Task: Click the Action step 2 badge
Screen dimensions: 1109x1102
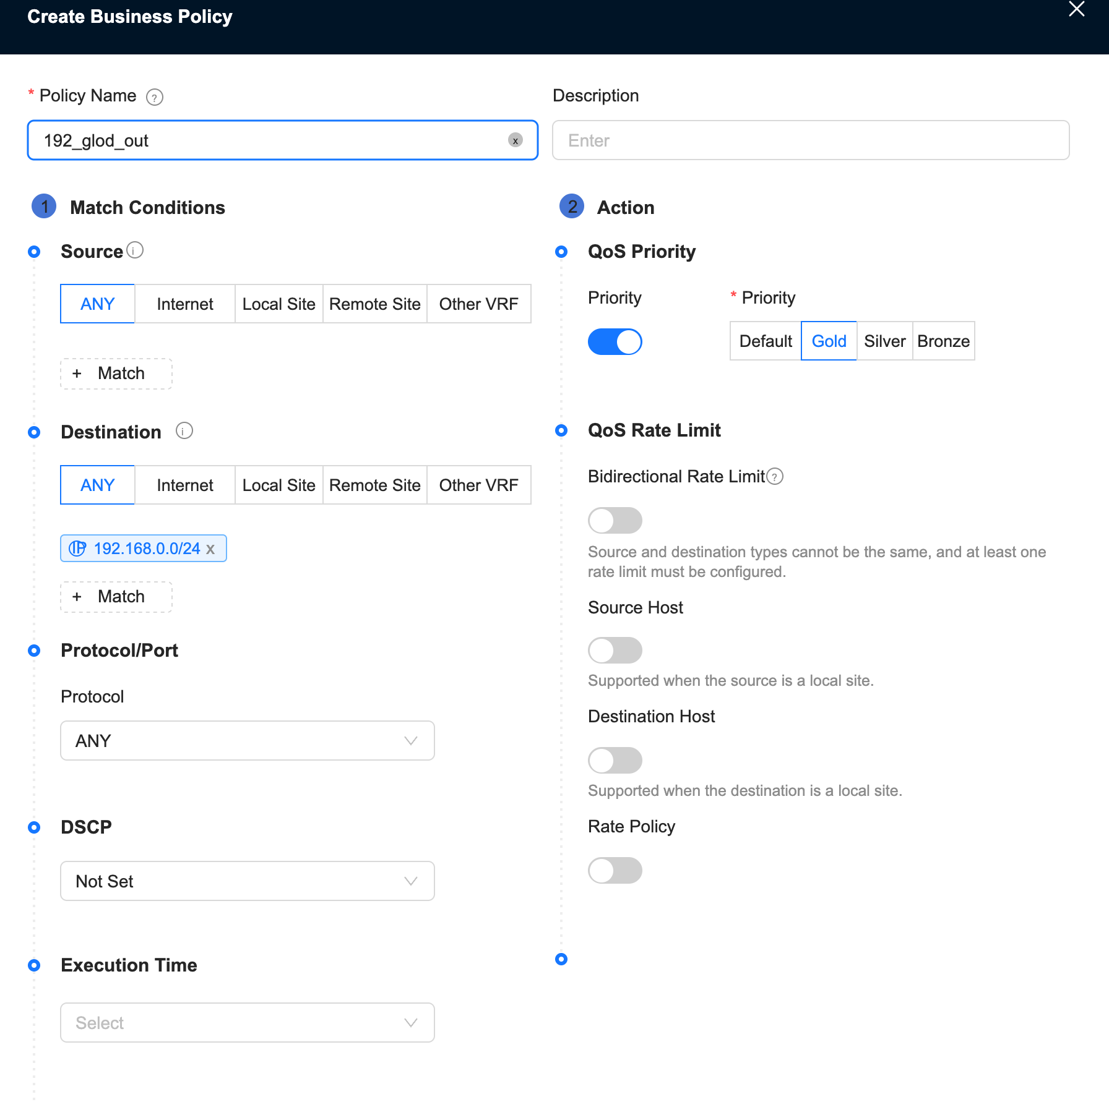Action: point(572,207)
